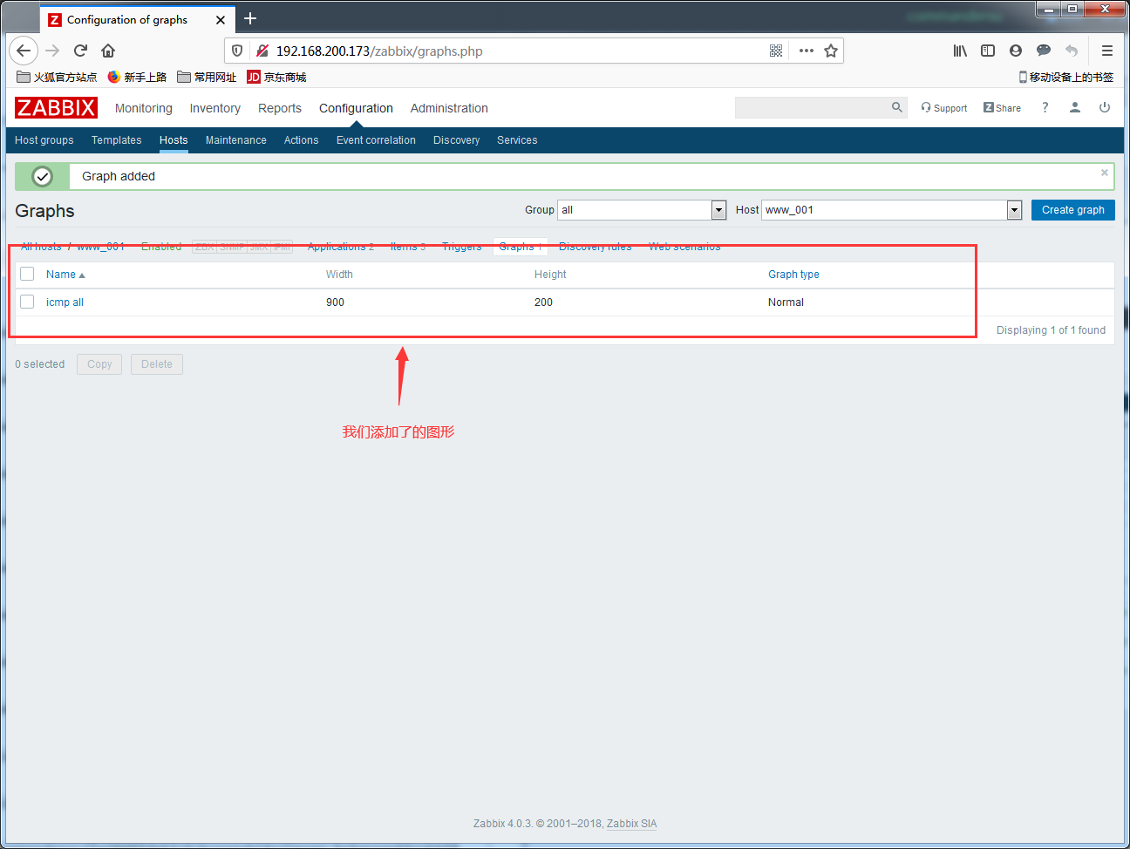
Task: Click the chat bubble toolbar icon
Action: click(x=1044, y=51)
